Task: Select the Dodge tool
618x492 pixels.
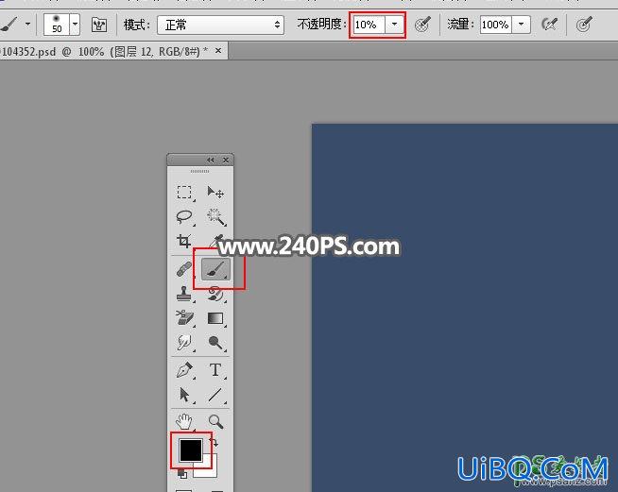Action: [215, 342]
